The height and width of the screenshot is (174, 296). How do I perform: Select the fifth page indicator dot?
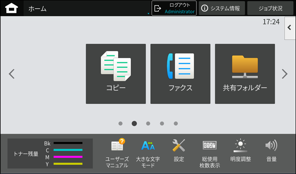pos(176,123)
